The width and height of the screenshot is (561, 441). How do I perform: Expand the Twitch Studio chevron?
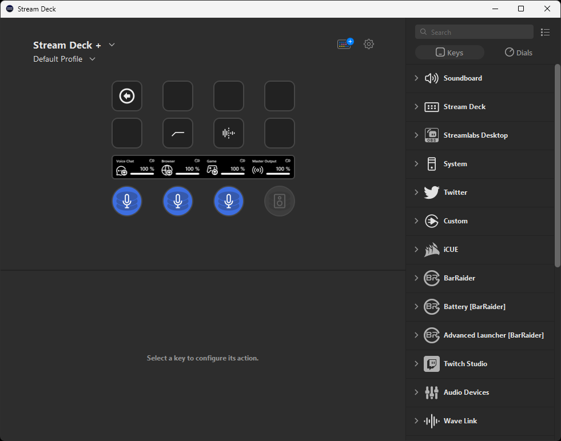point(416,364)
